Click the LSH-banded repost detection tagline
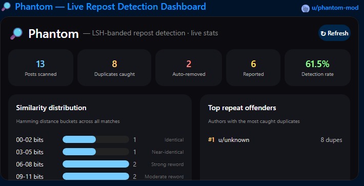Image resolution: width=364 pixels, height=186 pixels. point(150,33)
